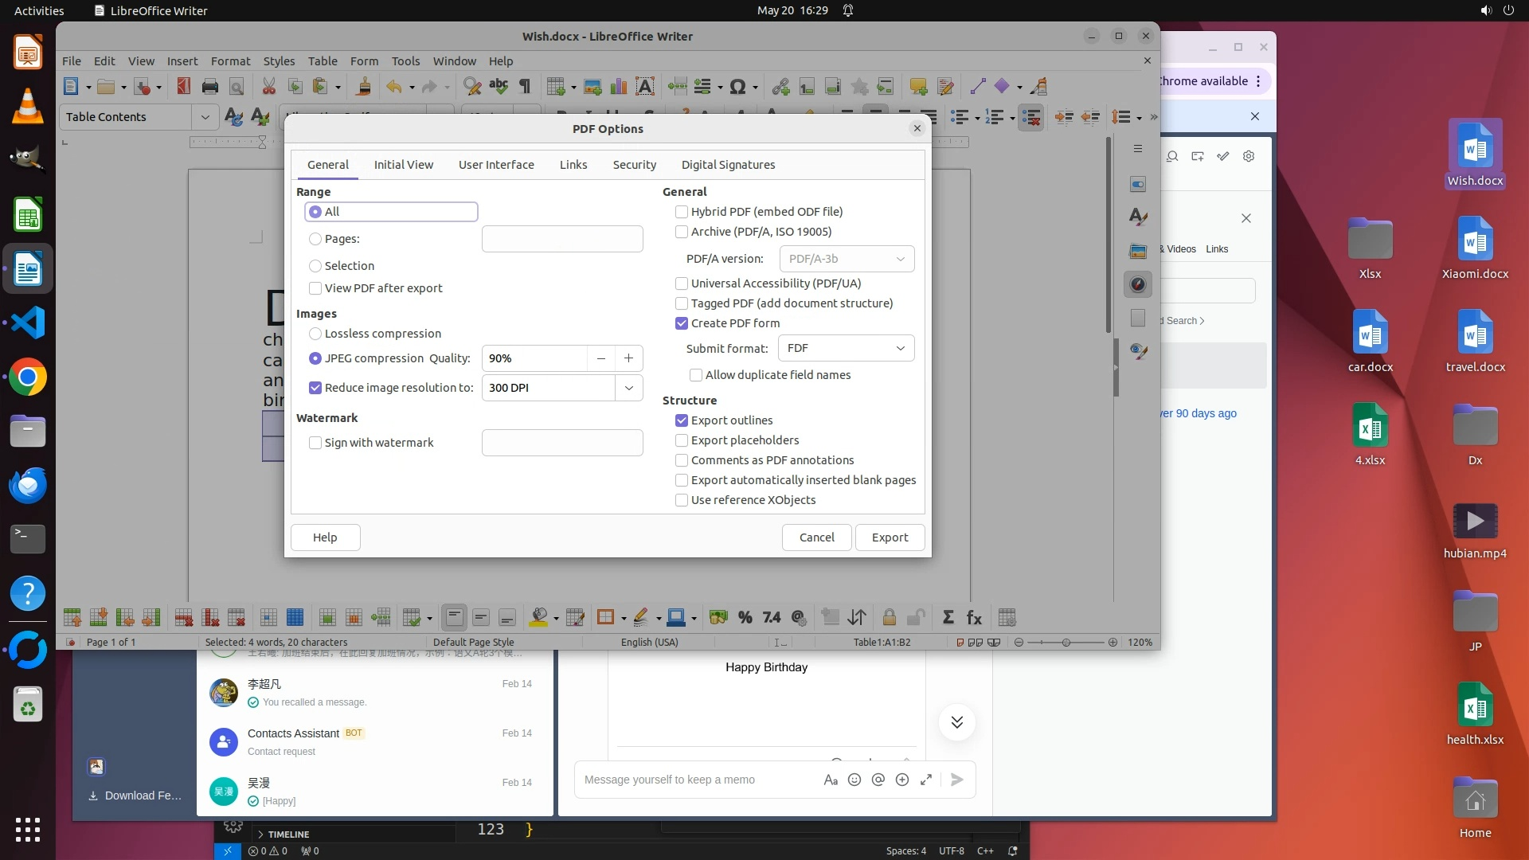The width and height of the screenshot is (1529, 860).
Task: Check View PDF after export
Action: 315,288
